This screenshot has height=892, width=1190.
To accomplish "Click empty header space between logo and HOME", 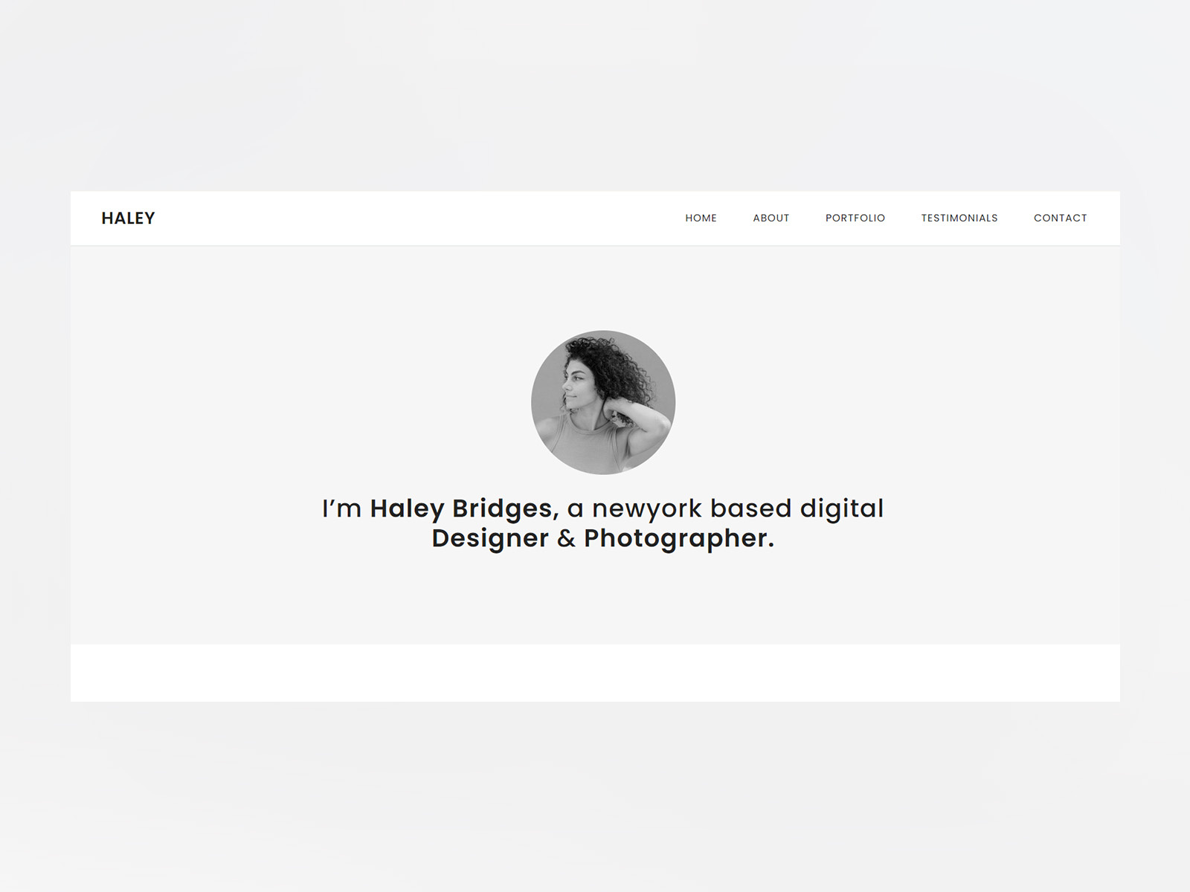I will coord(416,218).
